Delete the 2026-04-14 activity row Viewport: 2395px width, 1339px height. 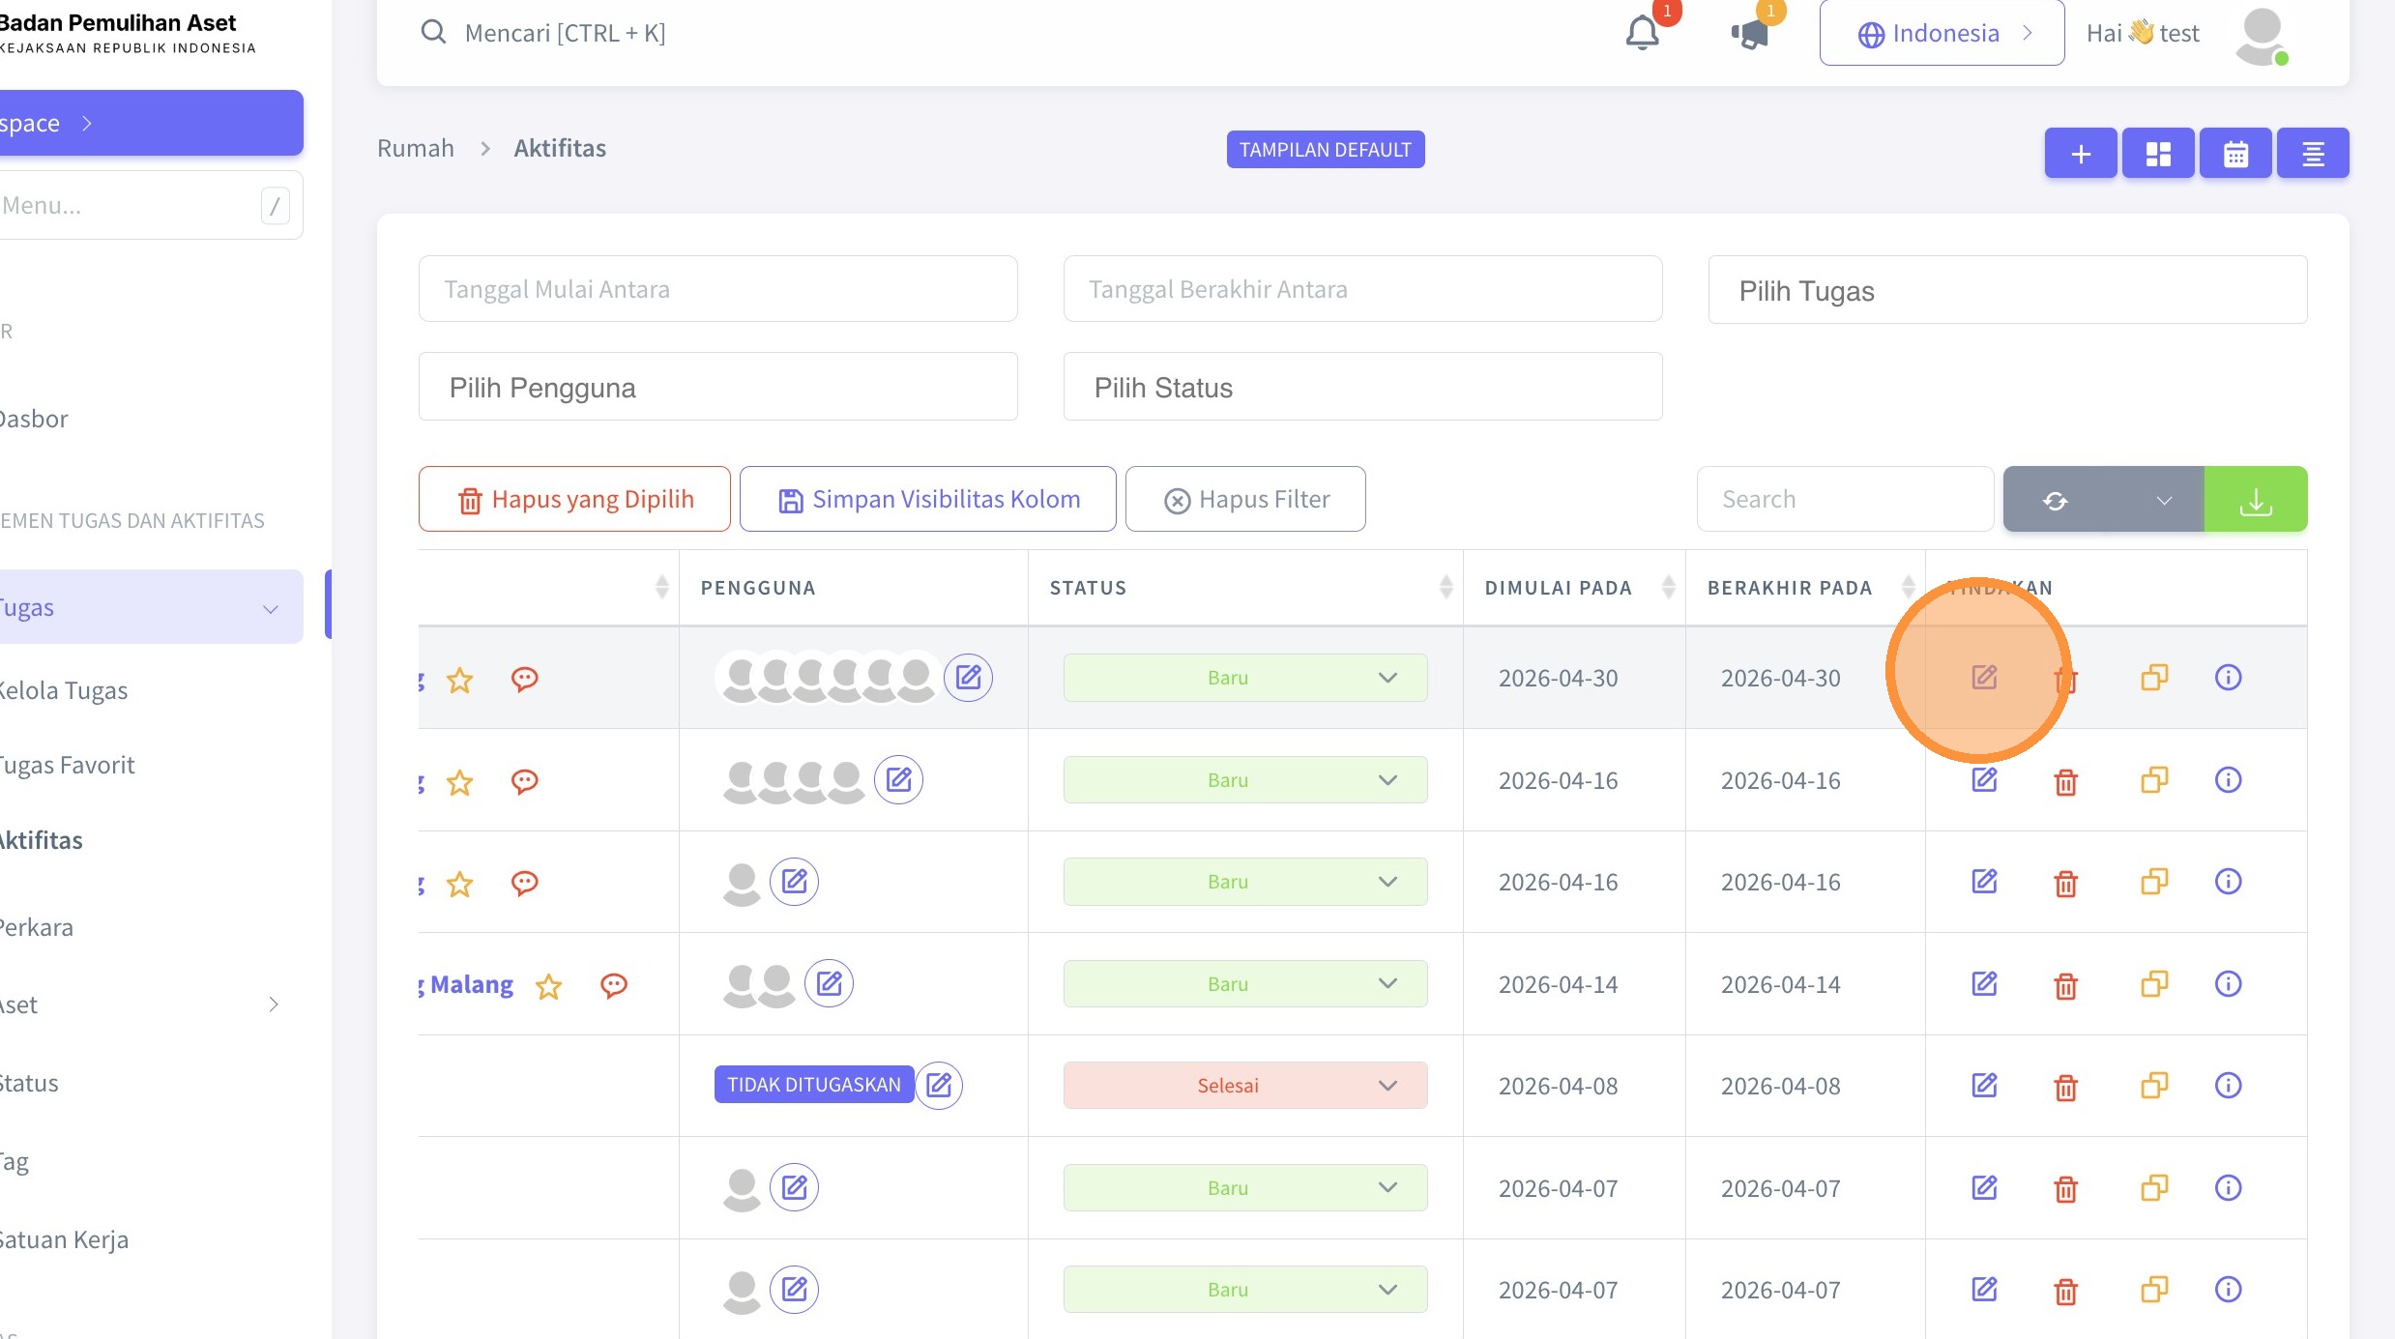[x=2065, y=985]
